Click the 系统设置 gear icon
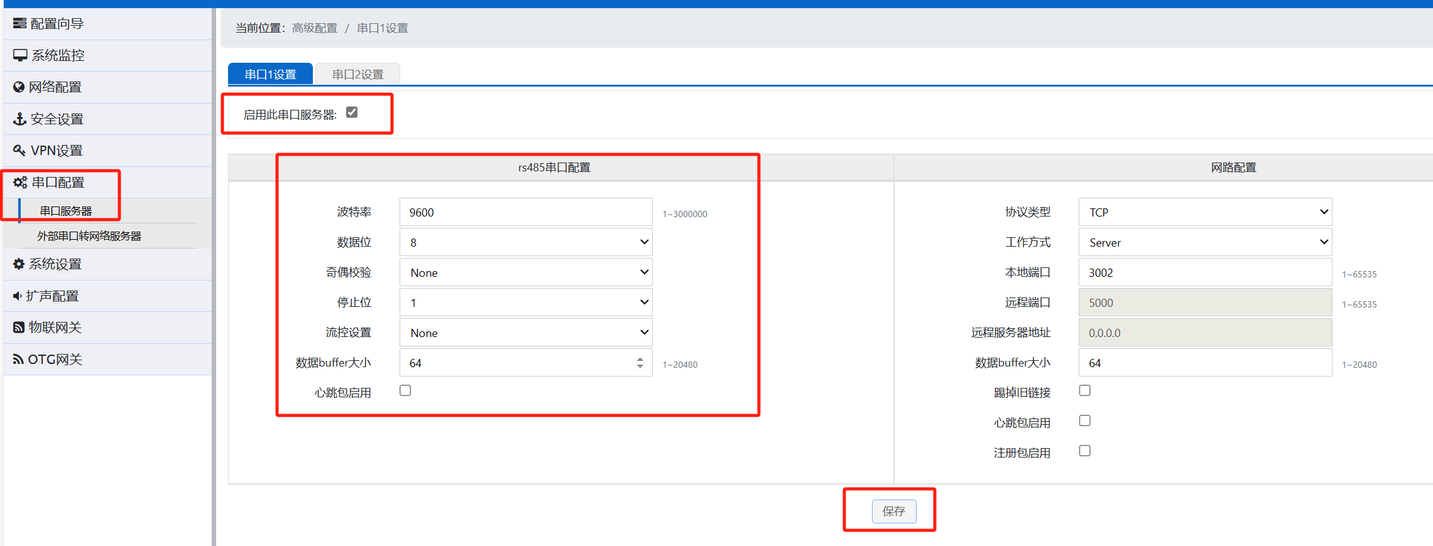This screenshot has height=546, width=1433. pyautogui.click(x=19, y=264)
